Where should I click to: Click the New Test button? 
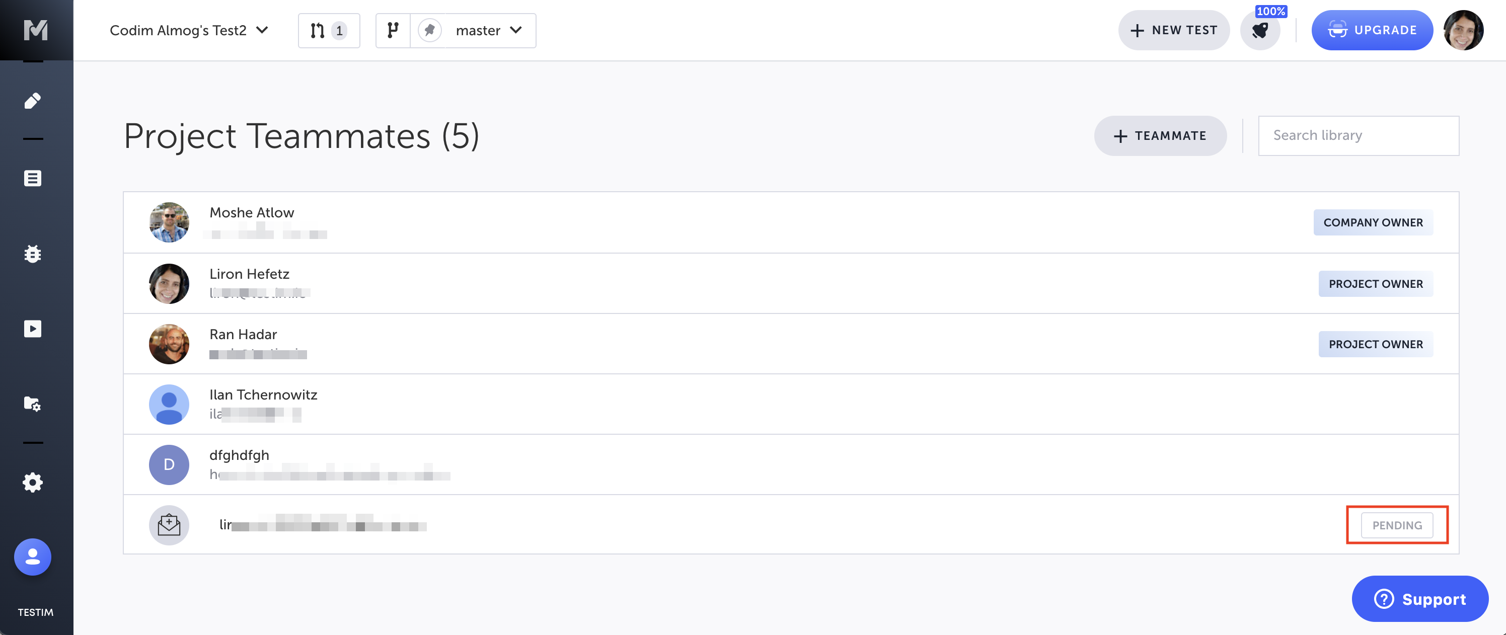pyautogui.click(x=1173, y=30)
